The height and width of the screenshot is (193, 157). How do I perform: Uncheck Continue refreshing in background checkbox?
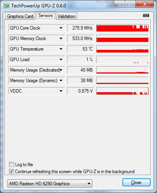pyautogui.click(x=11, y=172)
